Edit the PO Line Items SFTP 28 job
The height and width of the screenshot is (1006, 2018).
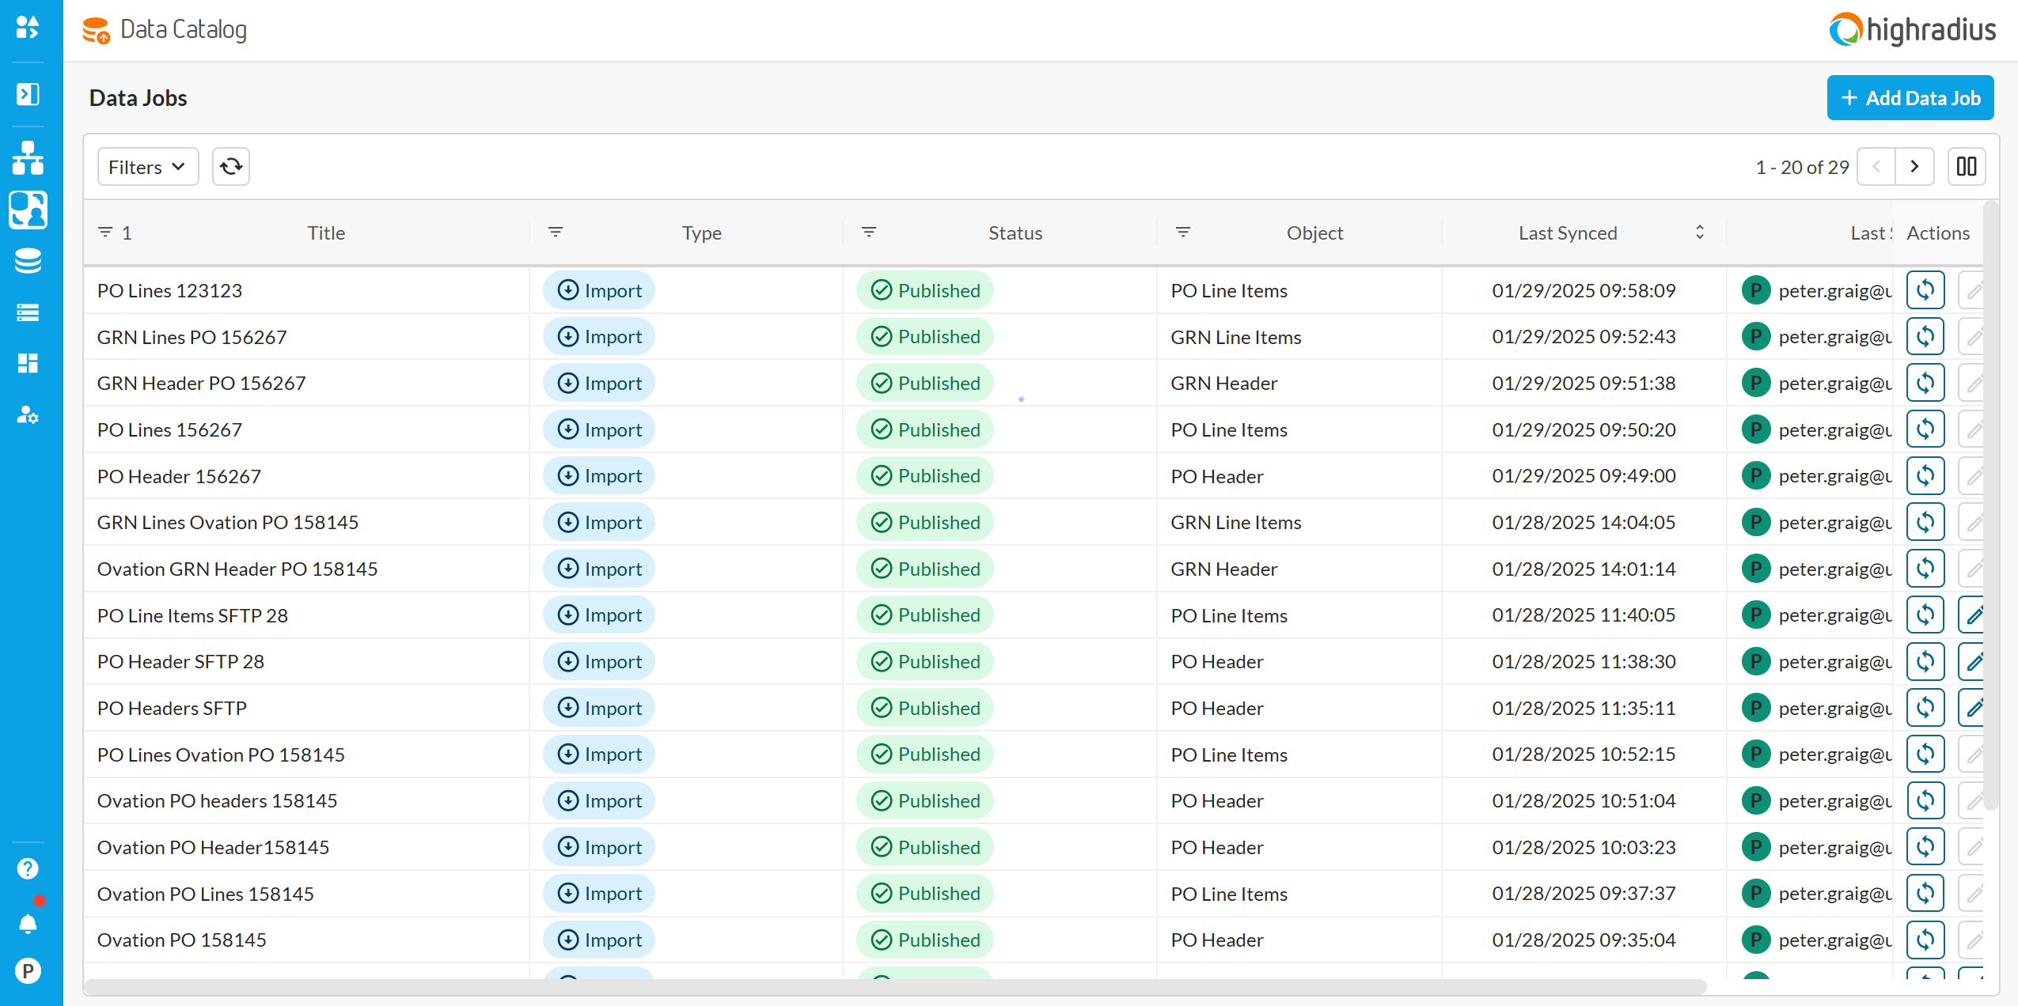point(1972,615)
